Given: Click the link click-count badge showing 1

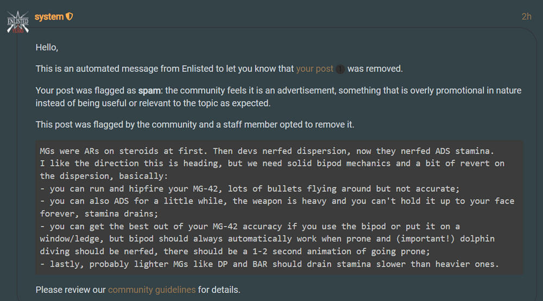Looking at the screenshot, I should [x=340, y=70].
